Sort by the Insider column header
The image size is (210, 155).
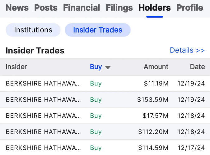coord(16,67)
